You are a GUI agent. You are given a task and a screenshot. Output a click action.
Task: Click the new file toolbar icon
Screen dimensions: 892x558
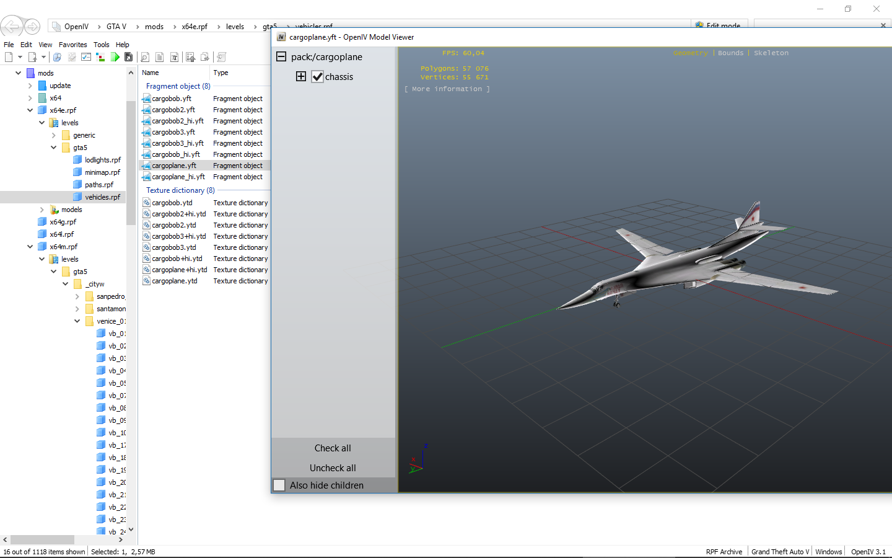tap(9, 57)
